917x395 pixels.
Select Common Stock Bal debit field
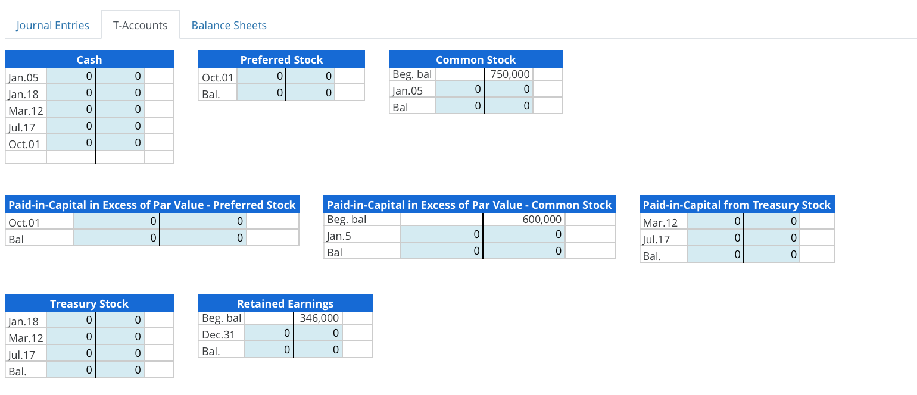tap(459, 106)
